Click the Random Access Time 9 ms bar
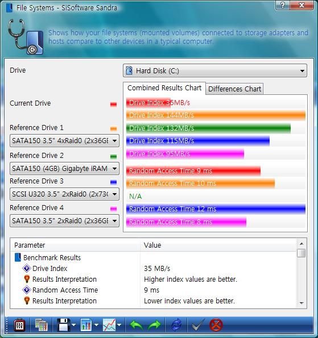Viewport: 318px width, 338px height. click(193, 171)
